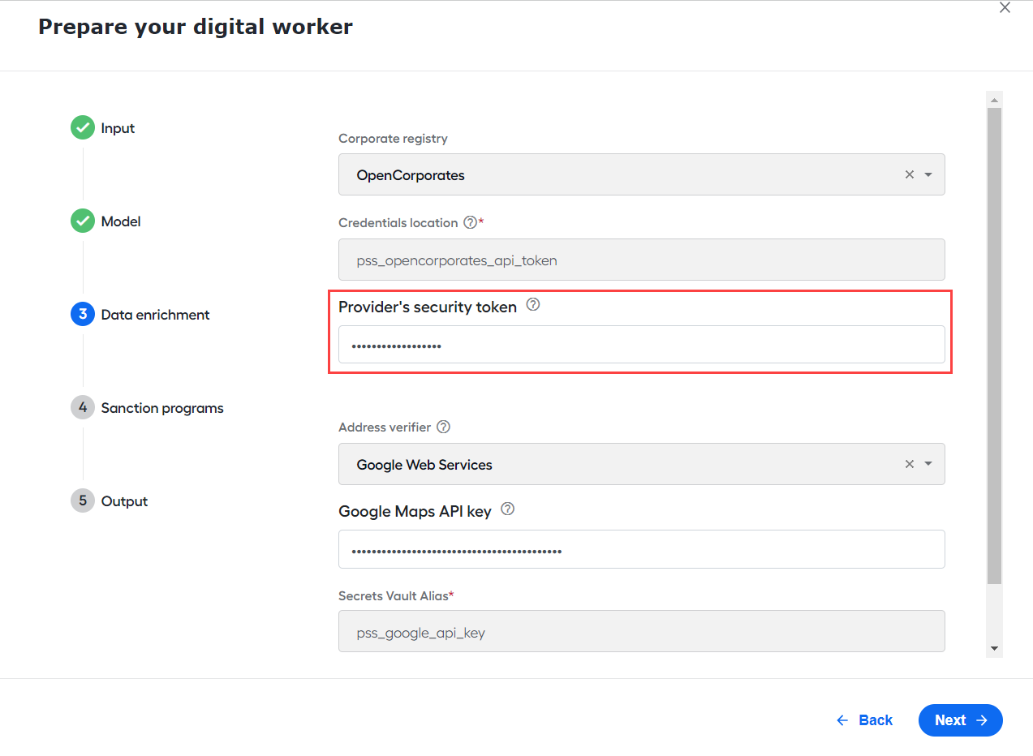This screenshot has height=756, width=1033.
Task: Open help icon beside Provider's security token
Action: pos(533,305)
